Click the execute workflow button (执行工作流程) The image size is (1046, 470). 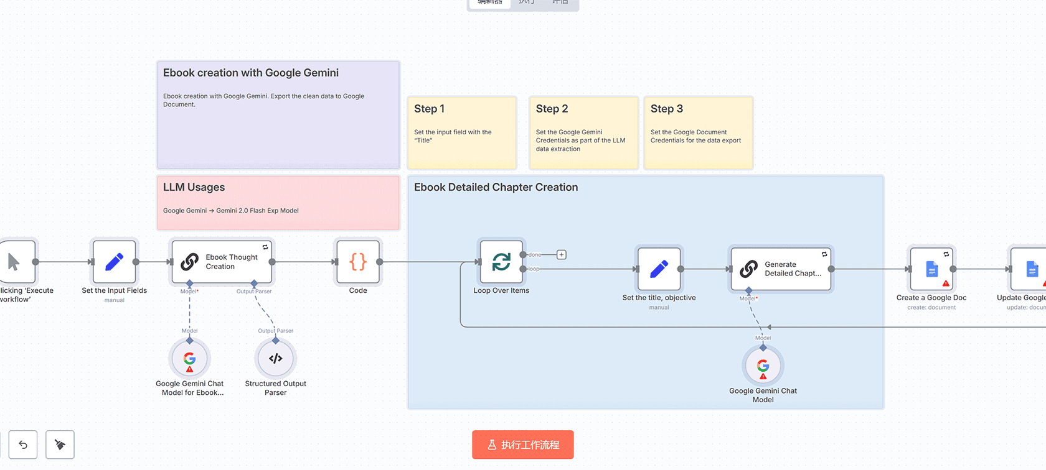[522, 445]
